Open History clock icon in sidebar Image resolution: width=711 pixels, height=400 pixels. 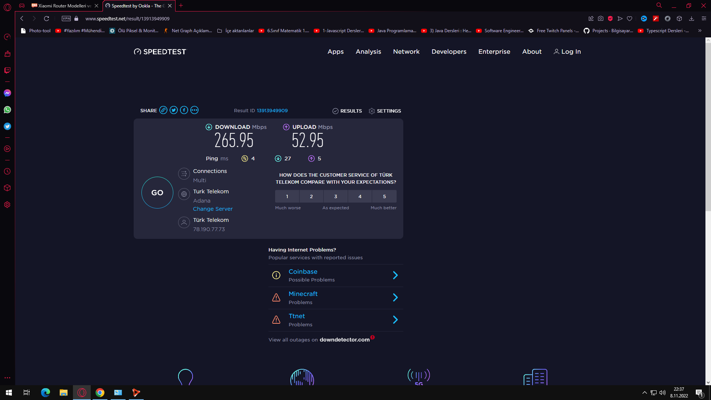pyautogui.click(x=7, y=171)
